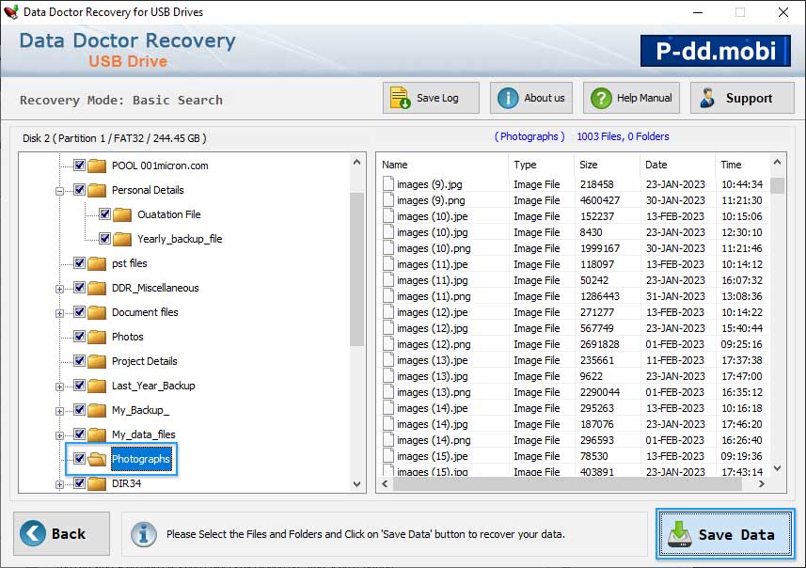Click the Back arrow icon

click(32, 533)
